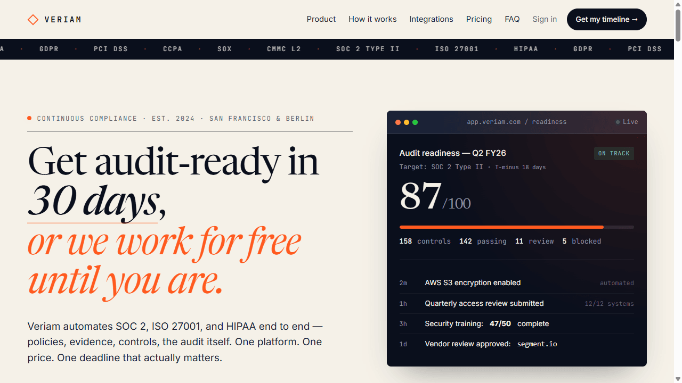Click the orange dot before CONTINUOUS COMPLIANCE

click(29, 118)
